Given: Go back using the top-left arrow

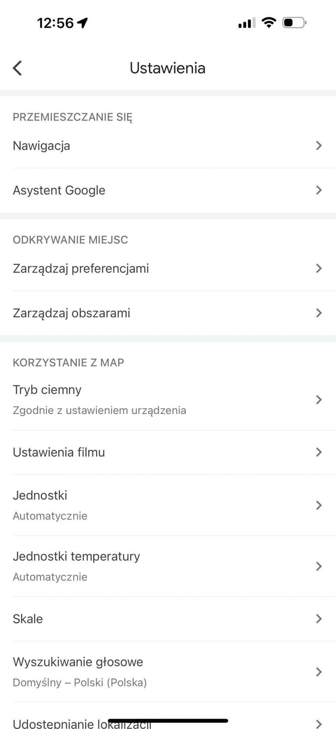Looking at the screenshot, I should tap(17, 68).
